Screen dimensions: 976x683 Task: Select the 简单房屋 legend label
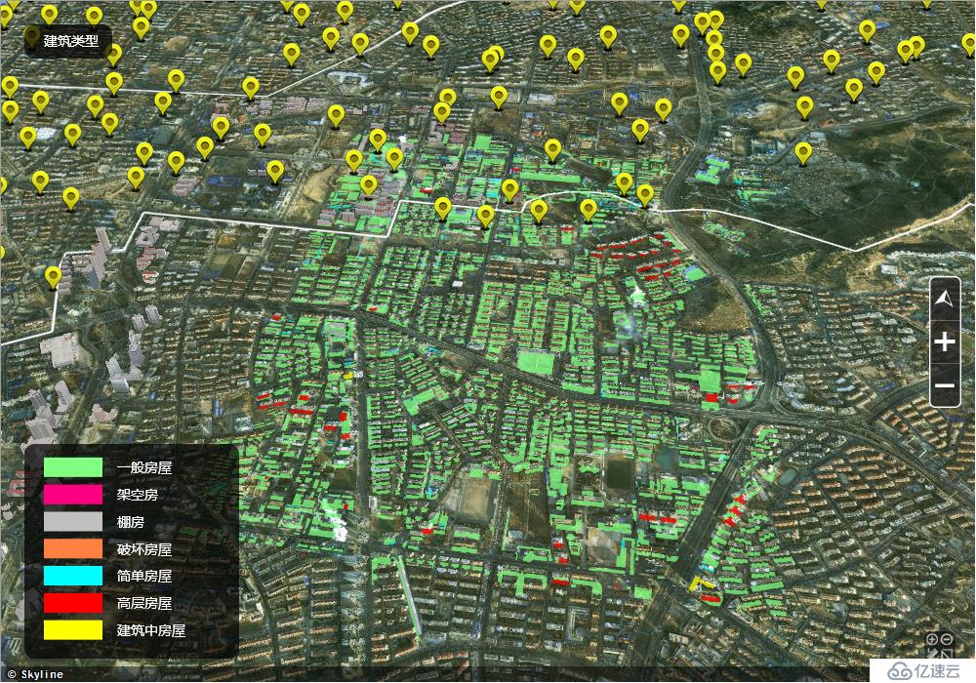143,576
